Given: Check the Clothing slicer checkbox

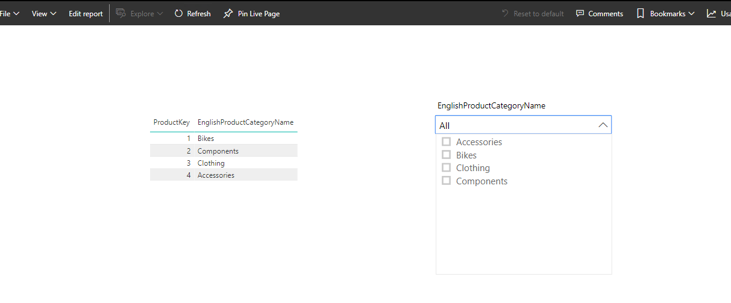Looking at the screenshot, I should tap(447, 167).
